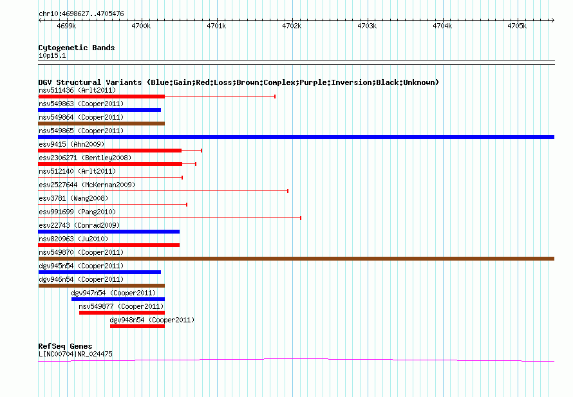
Task: Select the red nsv511436 loss bar
Action: [102, 97]
